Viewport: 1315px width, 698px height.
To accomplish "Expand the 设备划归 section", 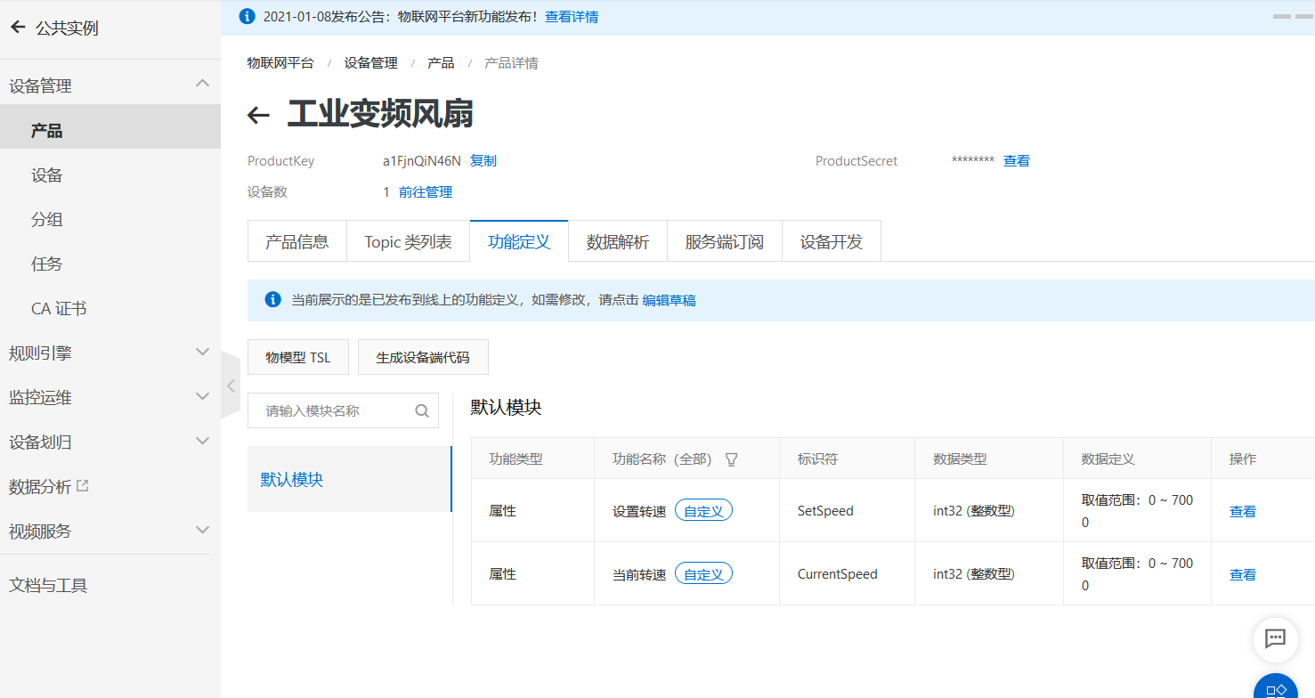I will pyautogui.click(x=202, y=442).
